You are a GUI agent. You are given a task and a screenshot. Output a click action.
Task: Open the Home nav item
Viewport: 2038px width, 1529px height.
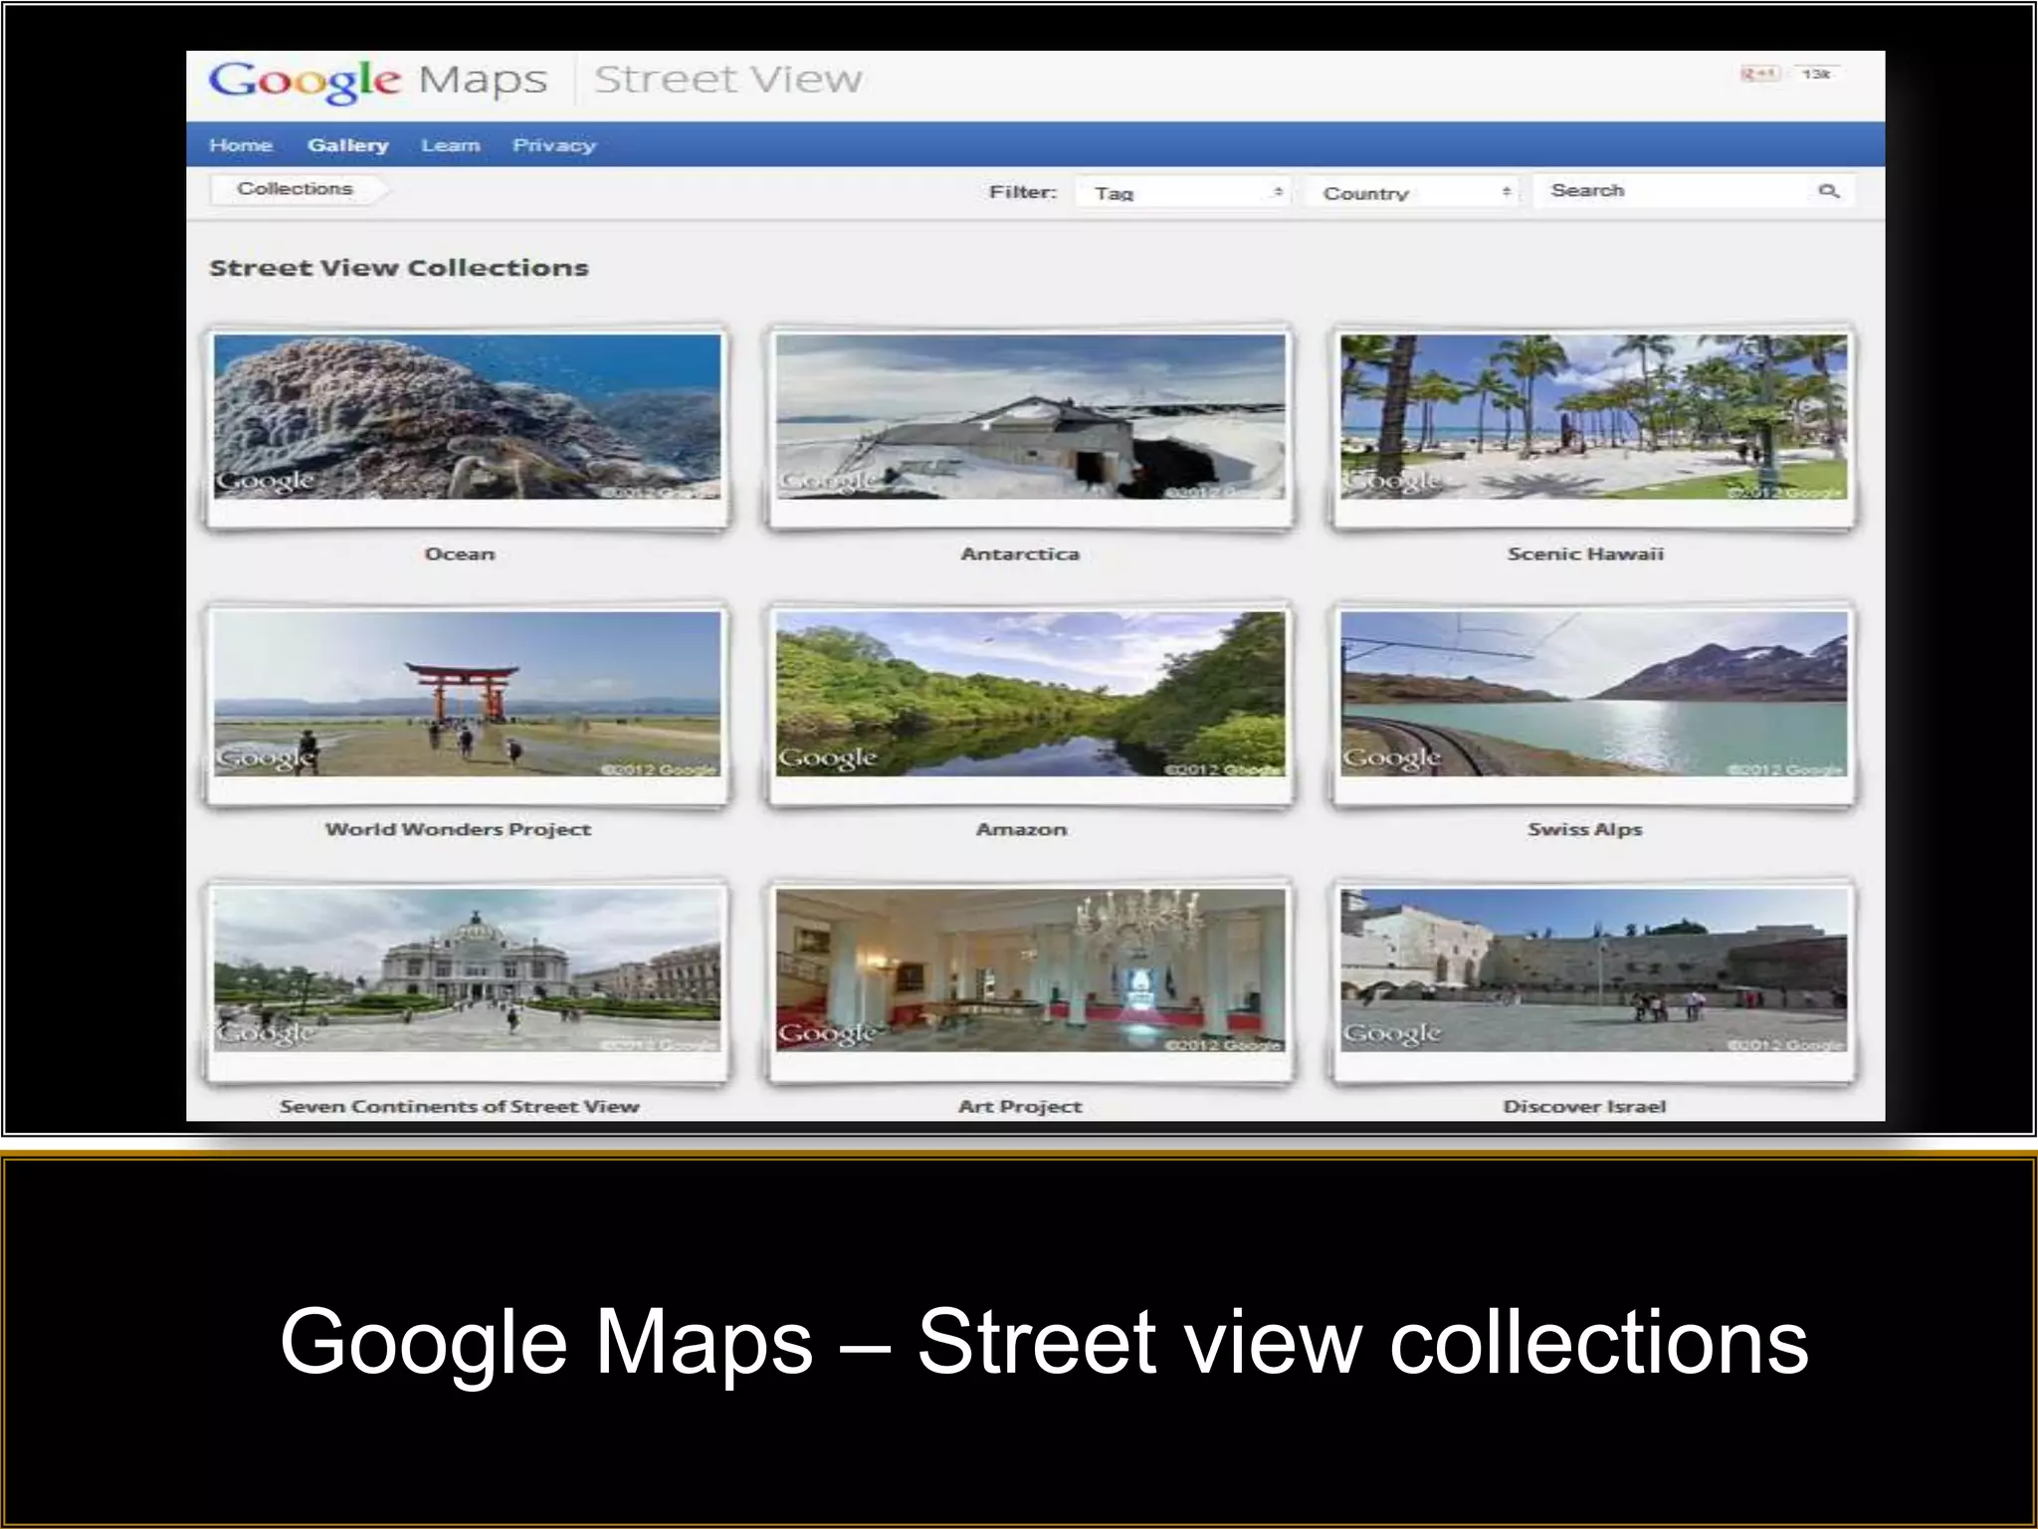(x=241, y=145)
